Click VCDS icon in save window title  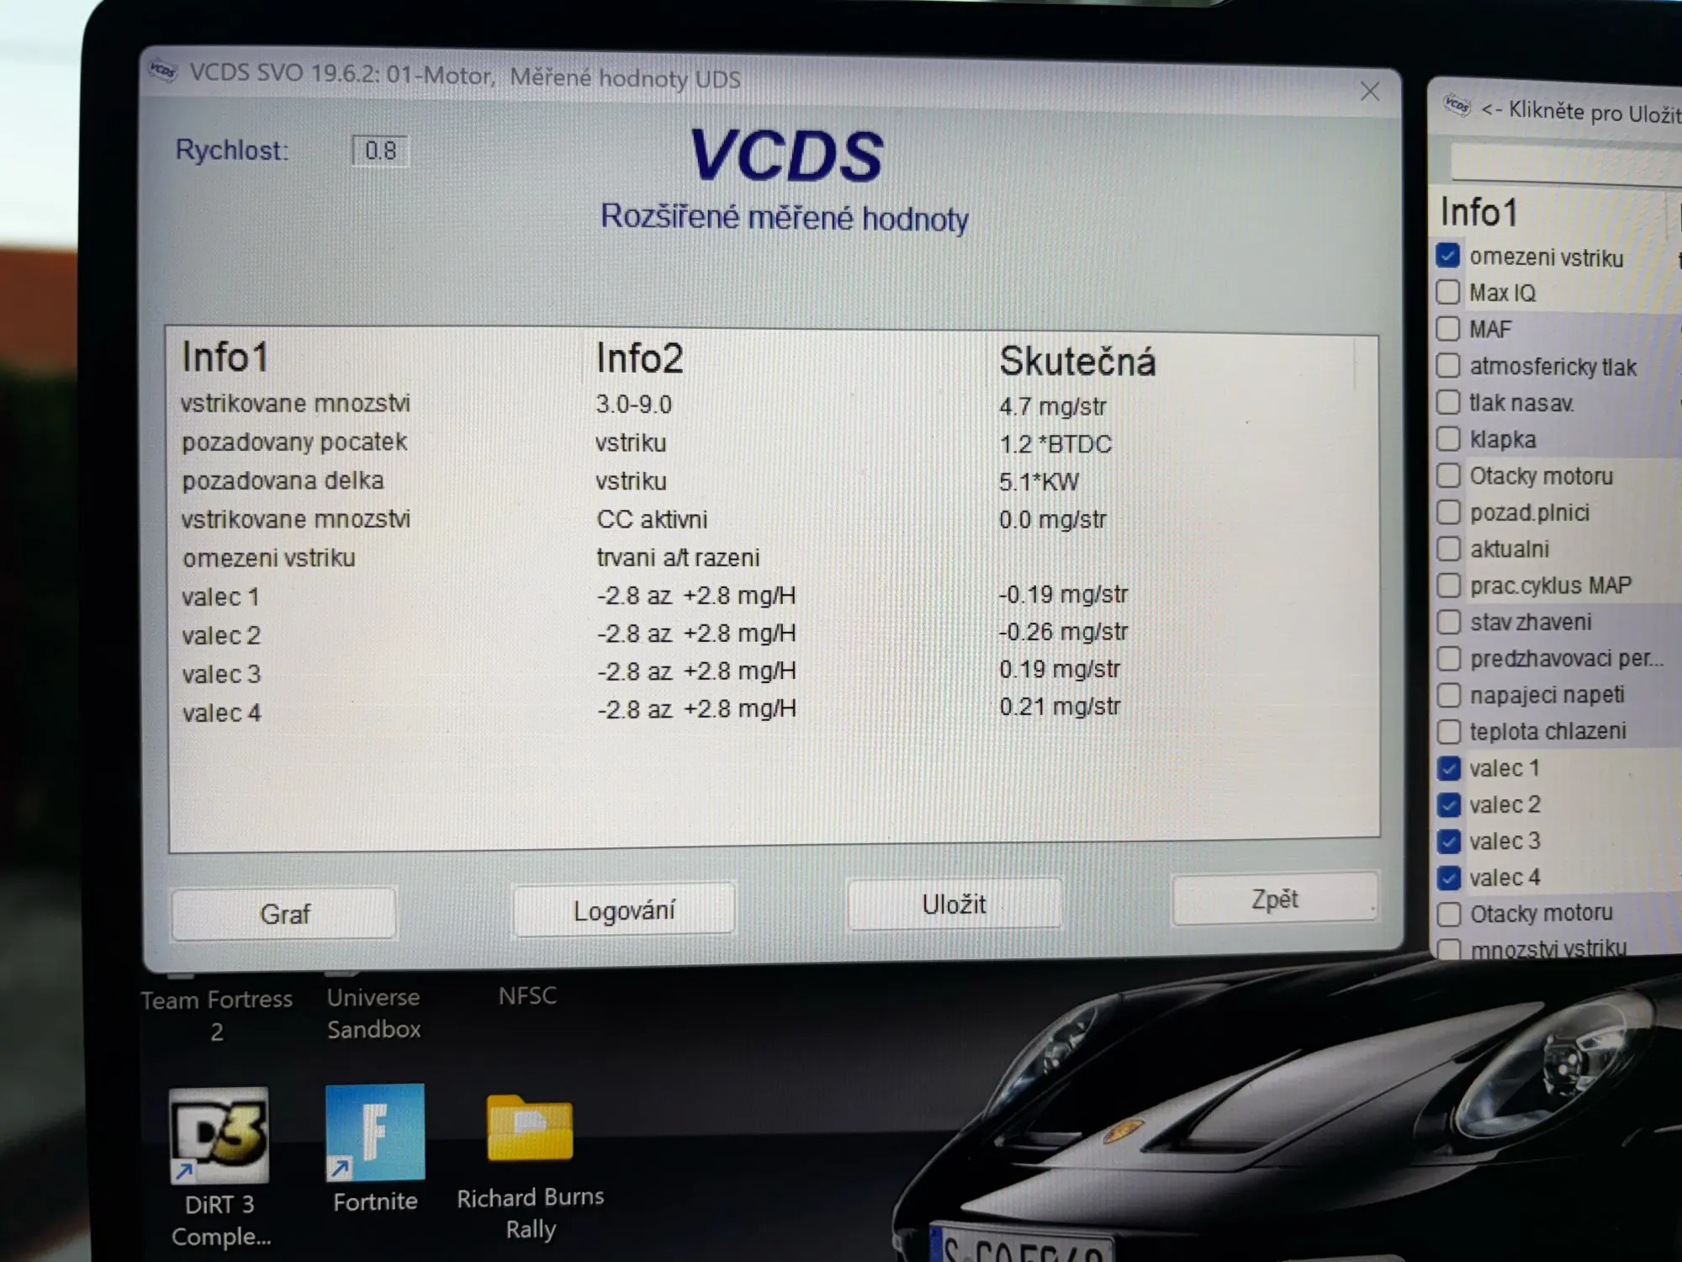click(1457, 106)
